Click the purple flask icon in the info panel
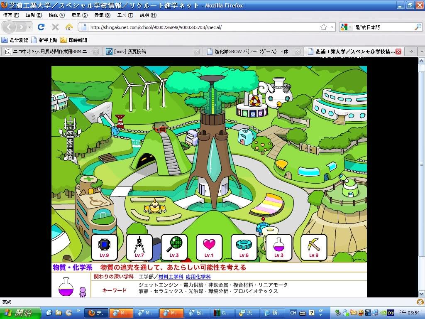 66,287
